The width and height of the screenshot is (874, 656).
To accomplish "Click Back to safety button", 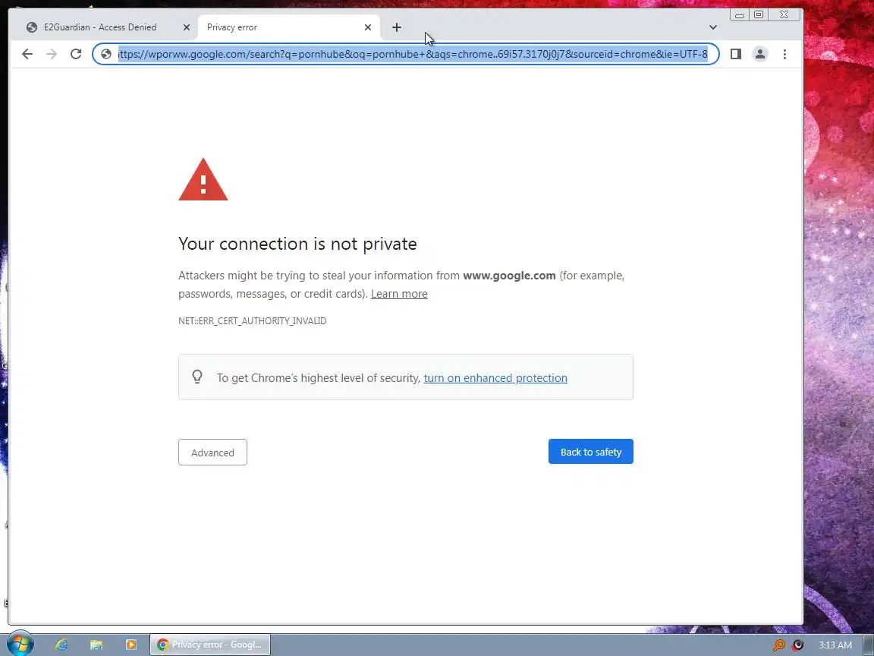I will coord(590,452).
